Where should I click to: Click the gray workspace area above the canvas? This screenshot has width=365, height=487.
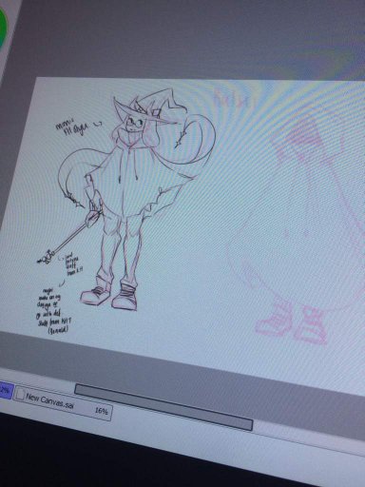click(x=190, y=38)
